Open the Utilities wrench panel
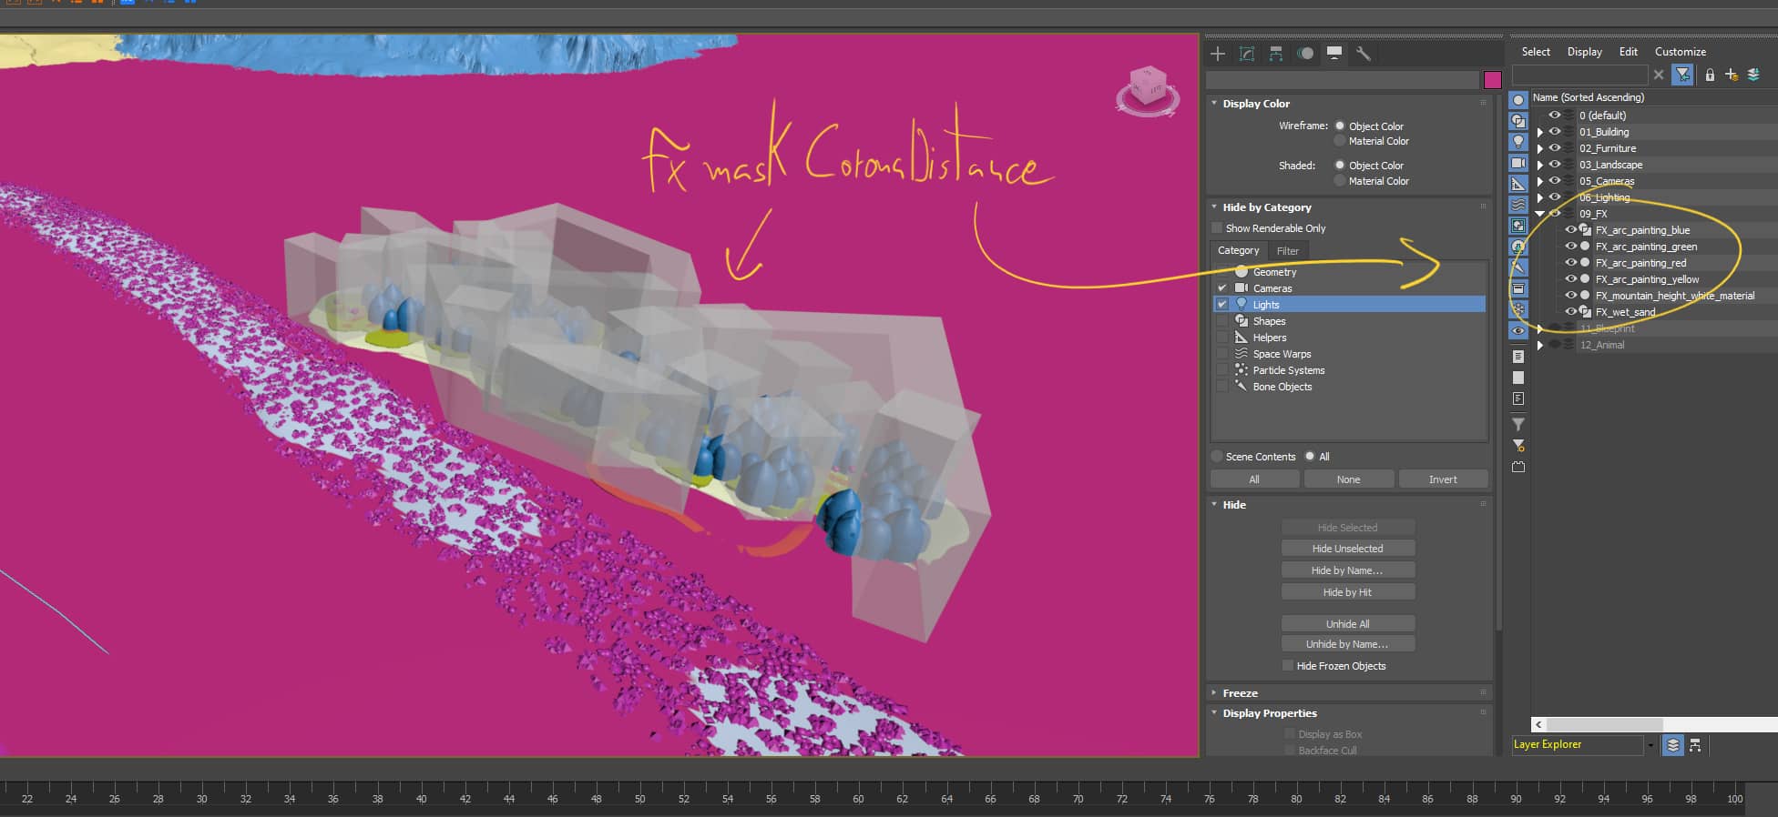 (x=1364, y=54)
